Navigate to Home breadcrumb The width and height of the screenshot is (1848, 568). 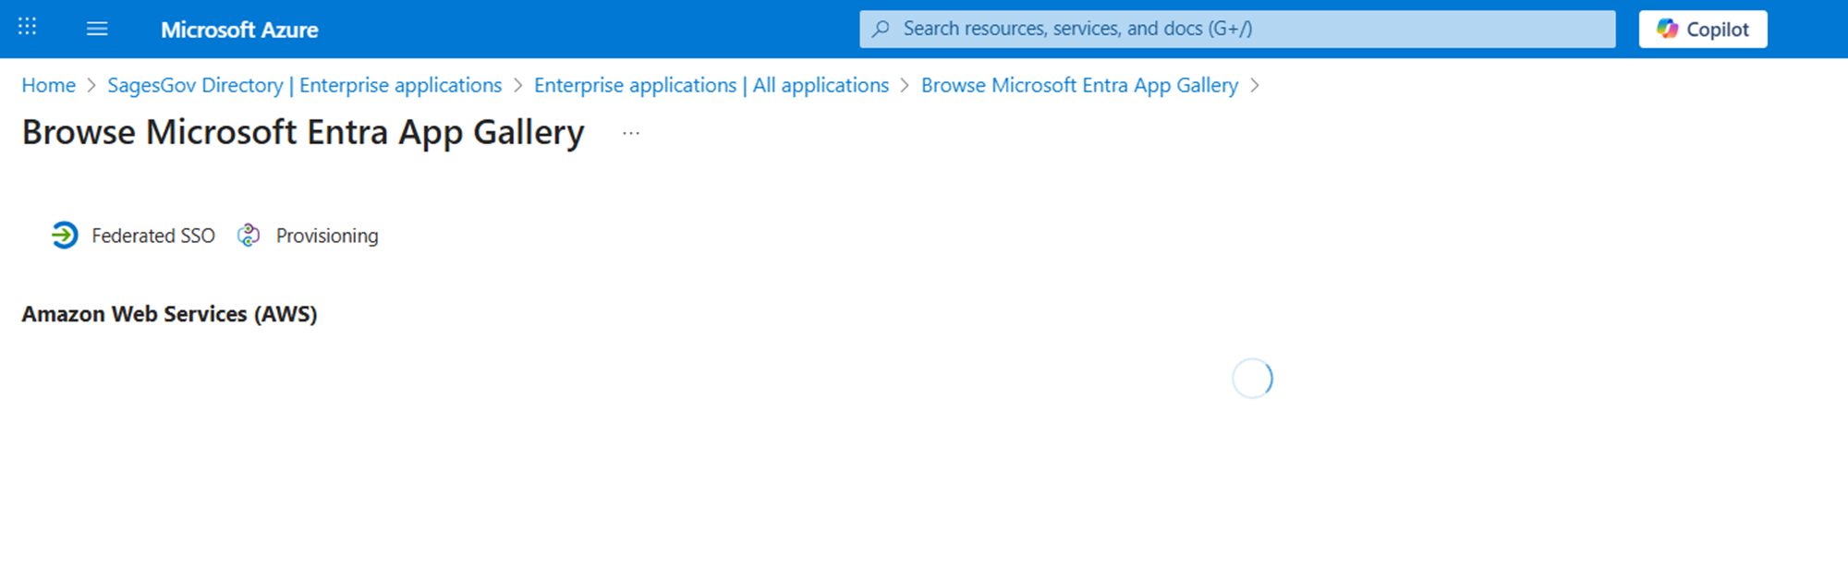click(x=49, y=85)
